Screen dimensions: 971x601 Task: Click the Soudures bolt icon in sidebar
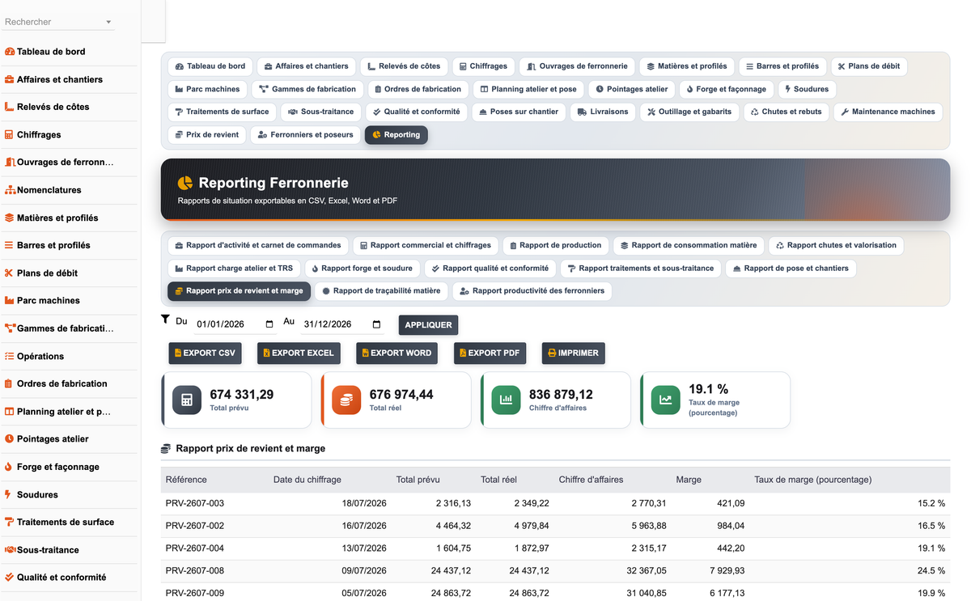9,494
